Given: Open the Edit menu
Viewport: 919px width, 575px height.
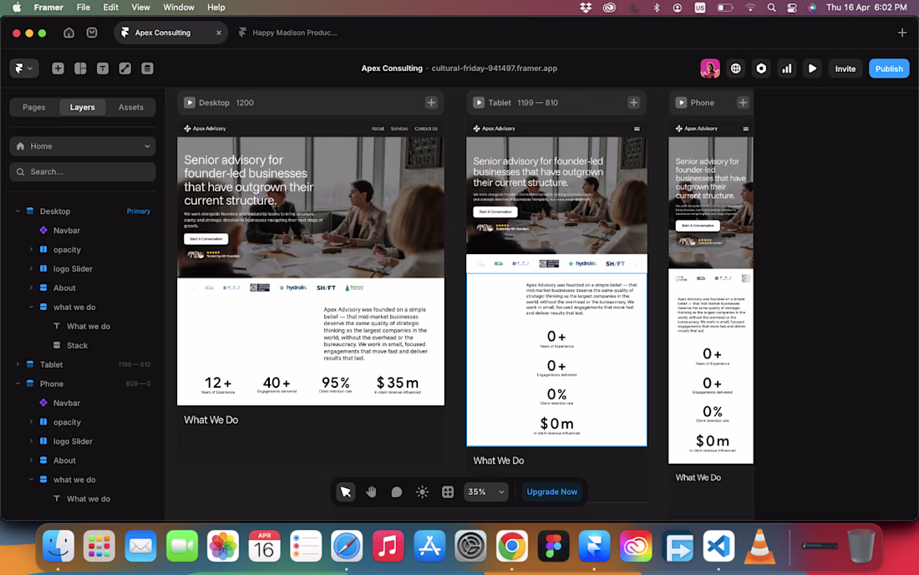Looking at the screenshot, I should point(111,7).
